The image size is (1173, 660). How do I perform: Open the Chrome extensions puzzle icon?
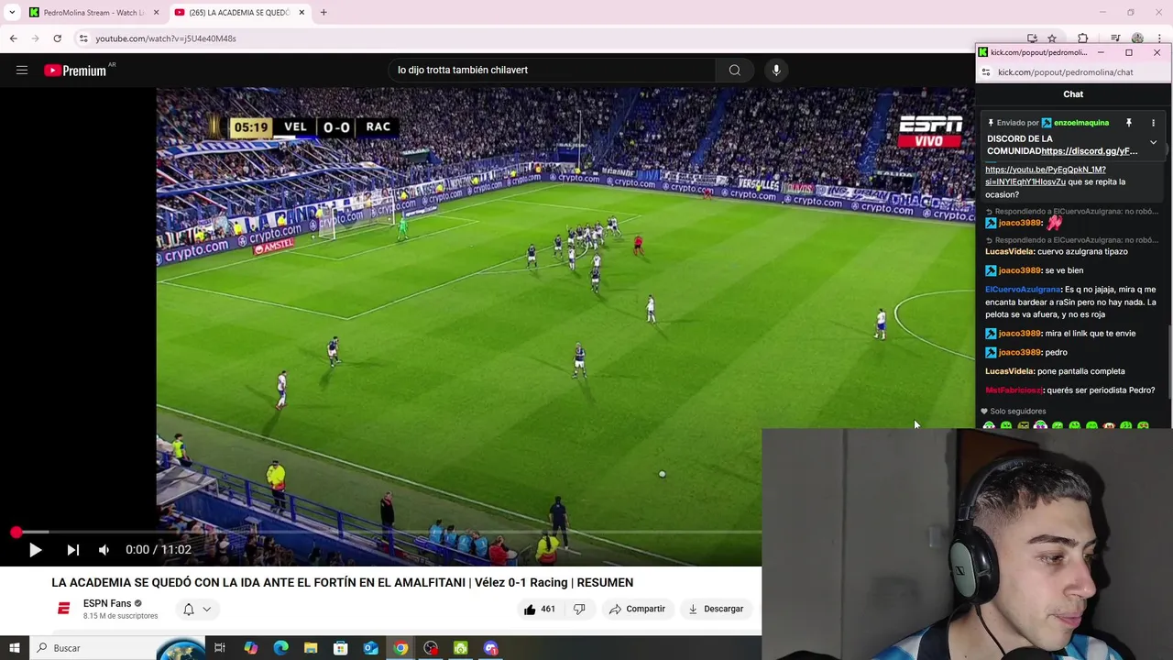[1082, 38]
